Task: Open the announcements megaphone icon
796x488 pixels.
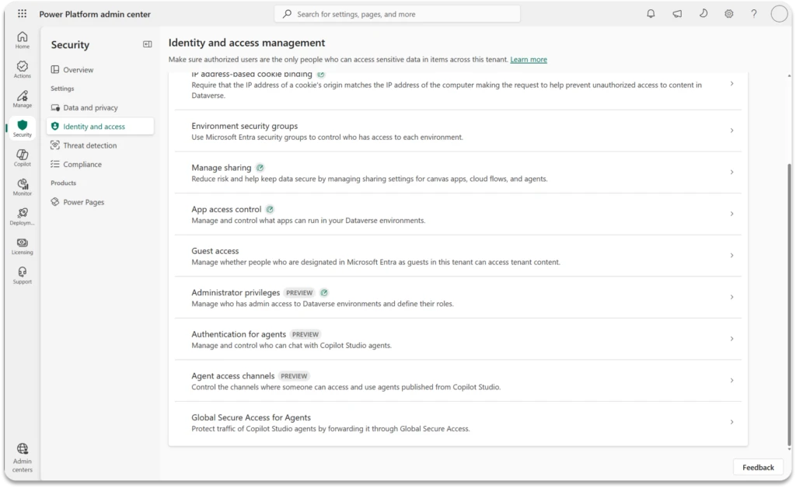Action: pos(677,14)
